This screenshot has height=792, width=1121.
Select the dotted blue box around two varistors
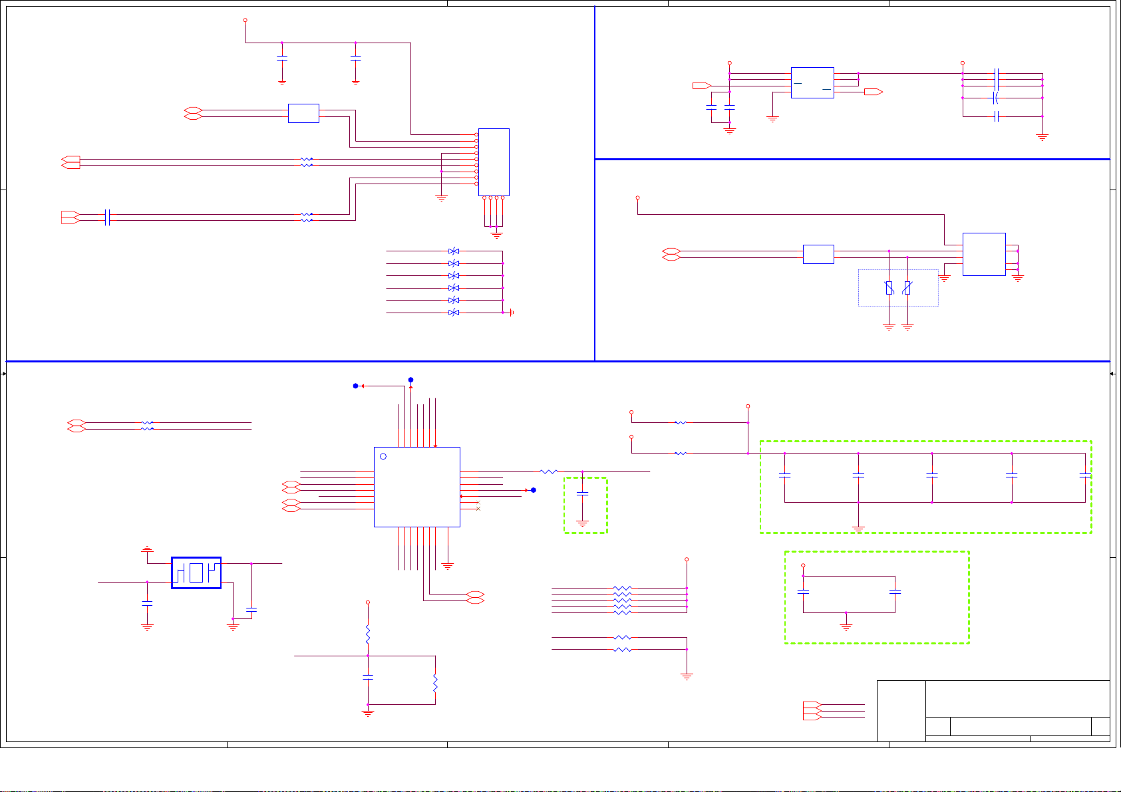pos(898,288)
